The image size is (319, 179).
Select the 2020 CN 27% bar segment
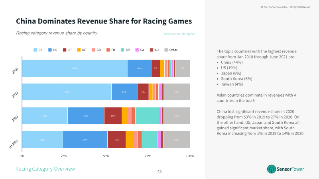pos(45,116)
